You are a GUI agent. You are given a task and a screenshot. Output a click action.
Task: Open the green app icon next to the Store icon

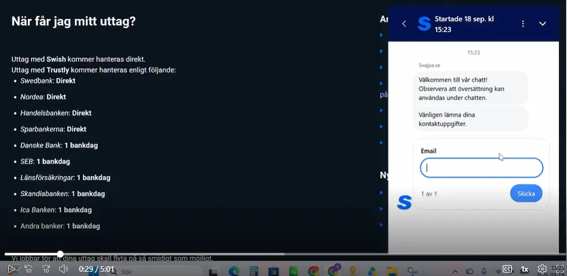coord(293,271)
